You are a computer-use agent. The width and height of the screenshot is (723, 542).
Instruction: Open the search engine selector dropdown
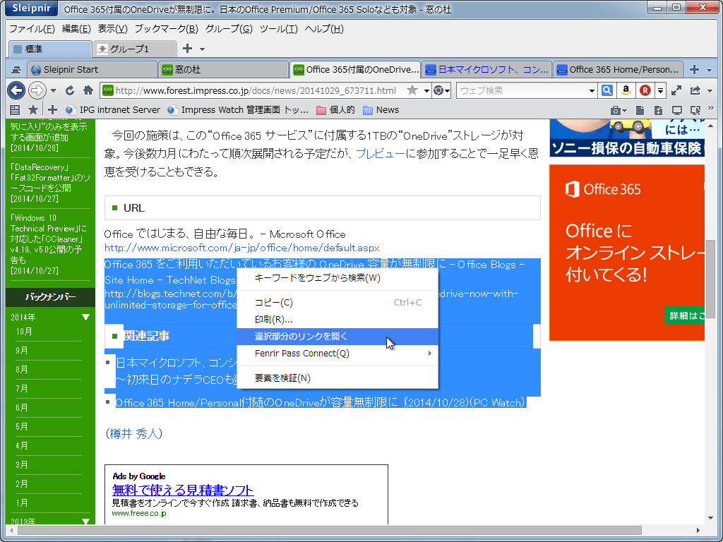pyautogui.click(x=592, y=90)
